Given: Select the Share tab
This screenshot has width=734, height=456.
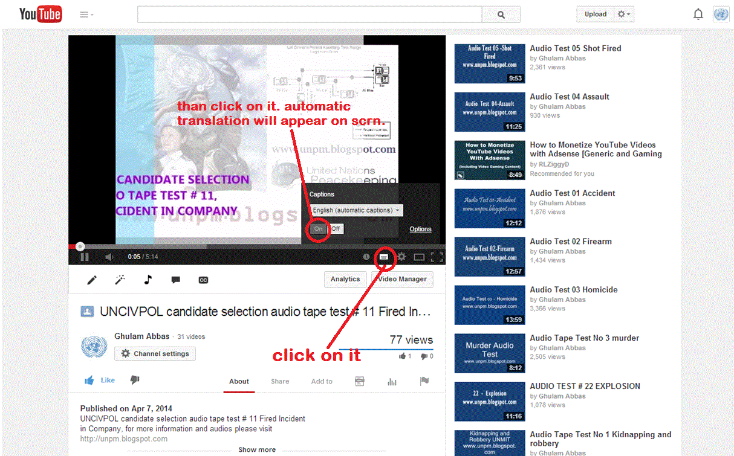Looking at the screenshot, I should tap(280, 381).
